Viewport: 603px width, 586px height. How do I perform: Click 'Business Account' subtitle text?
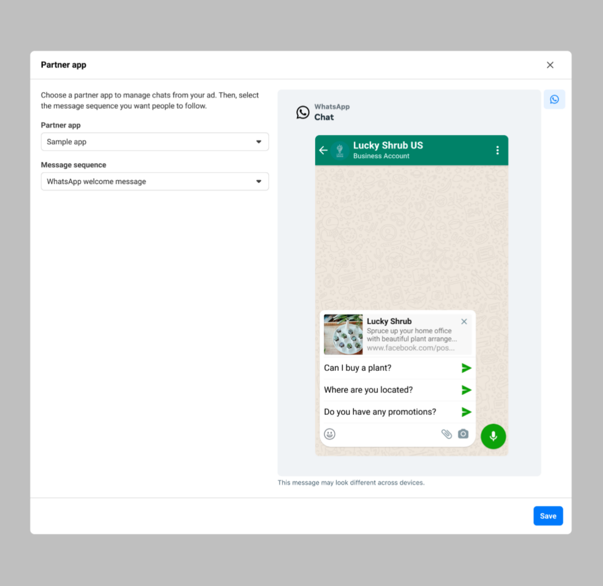pyautogui.click(x=381, y=156)
